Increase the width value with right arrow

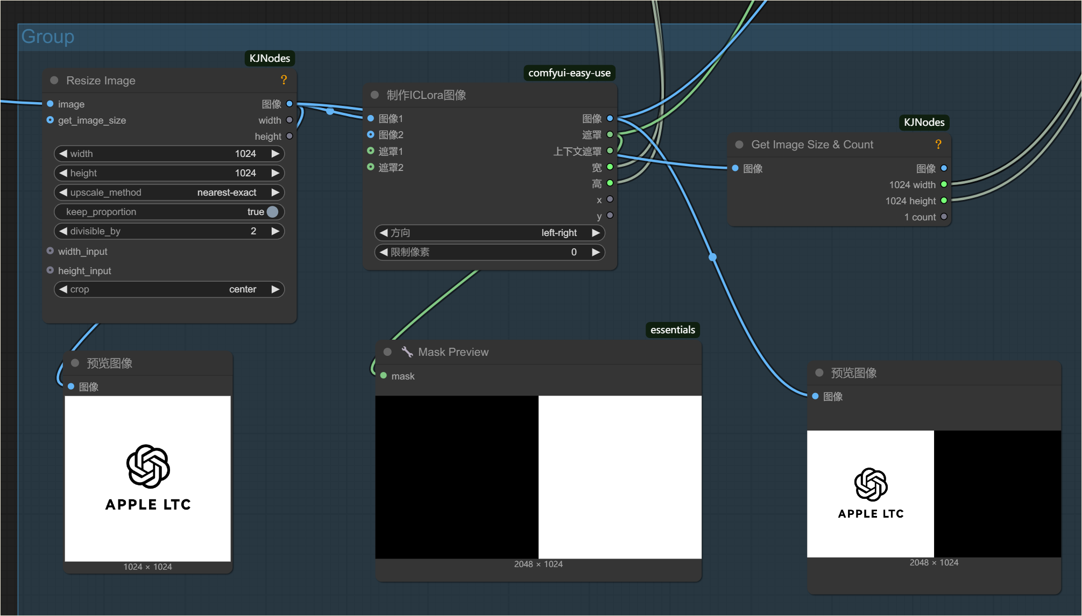pyautogui.click(x=275, y=154)
